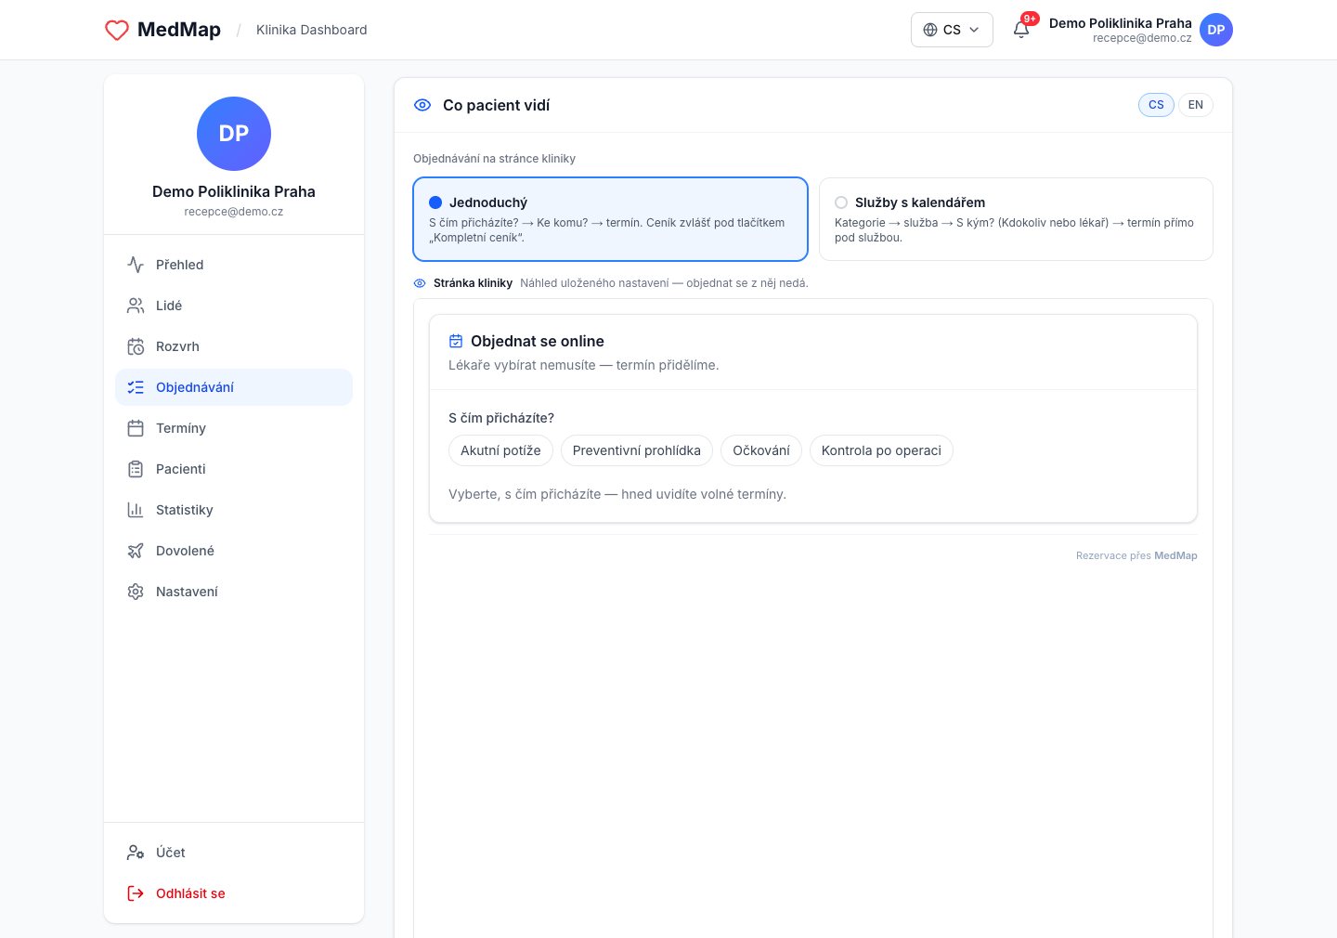
Task: Open Dovolené label in sidebar
Action: pyautogui.click(x=185, y=551)
